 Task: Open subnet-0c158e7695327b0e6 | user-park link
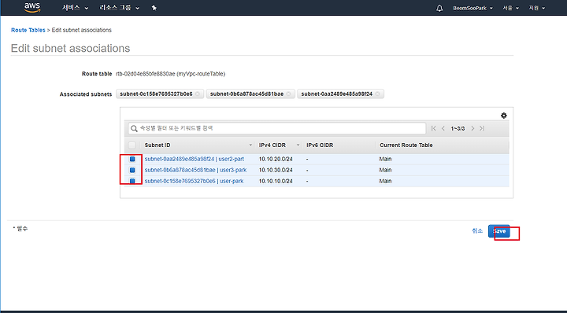pyautogui.click(x=194, y=181)
